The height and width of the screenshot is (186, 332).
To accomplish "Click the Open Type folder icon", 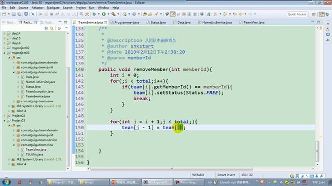I will tap(145, 14).
